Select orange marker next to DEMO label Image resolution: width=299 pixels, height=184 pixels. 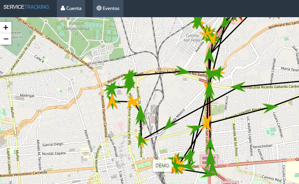(x=177, y=164)
